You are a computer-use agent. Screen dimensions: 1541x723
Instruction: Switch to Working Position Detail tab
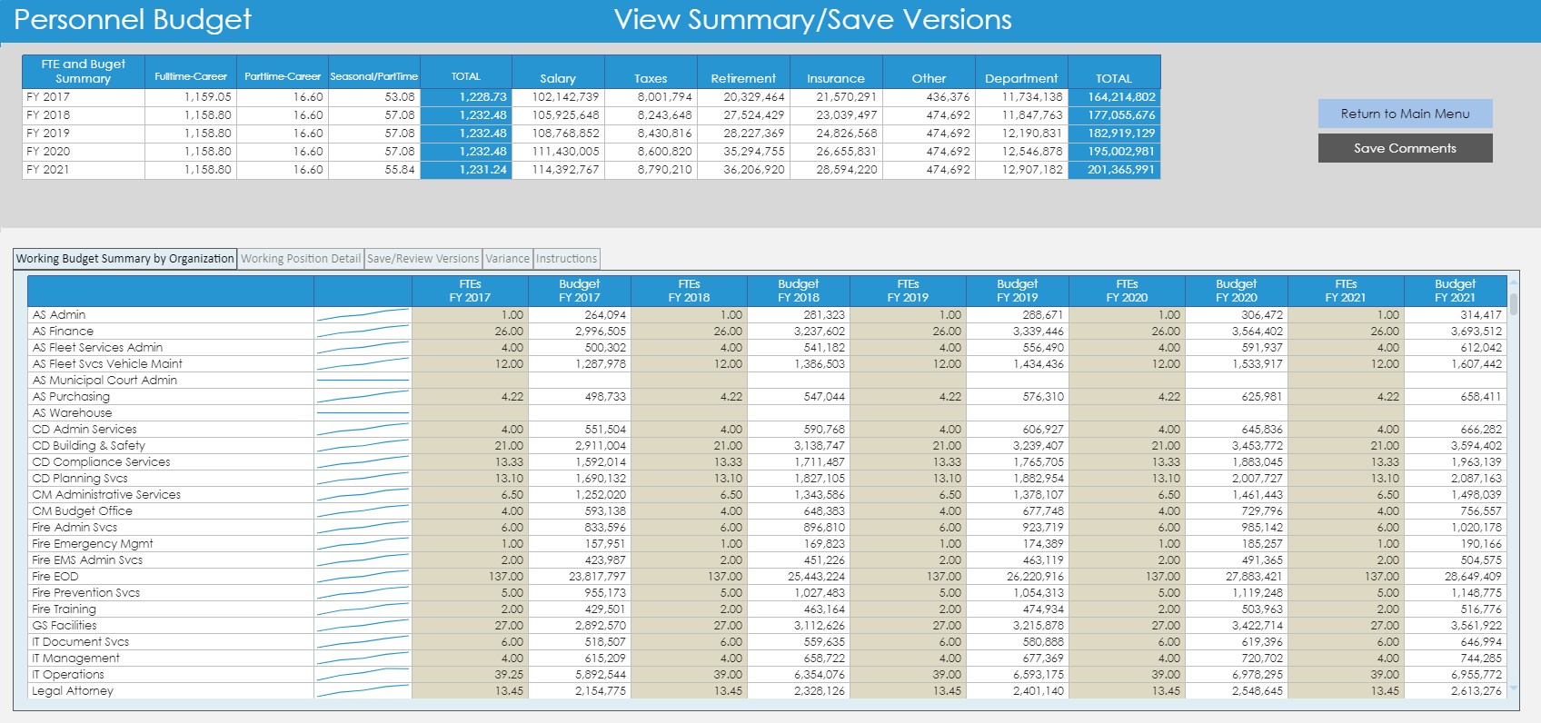[x=301, y=259]
